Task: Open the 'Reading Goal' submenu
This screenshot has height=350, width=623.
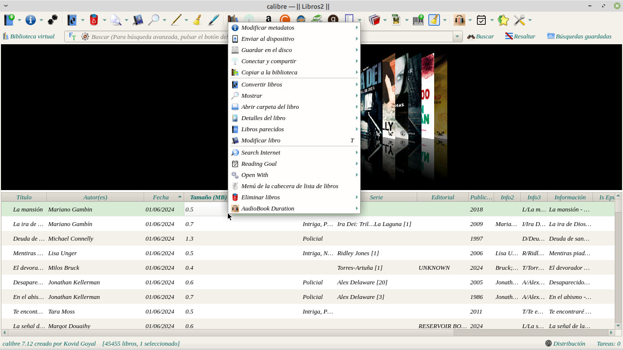Action: coord(294,164)
